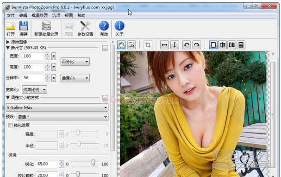
Task: Rotate image clockwise
Action: pyautogui.click(x=197, y=45)
